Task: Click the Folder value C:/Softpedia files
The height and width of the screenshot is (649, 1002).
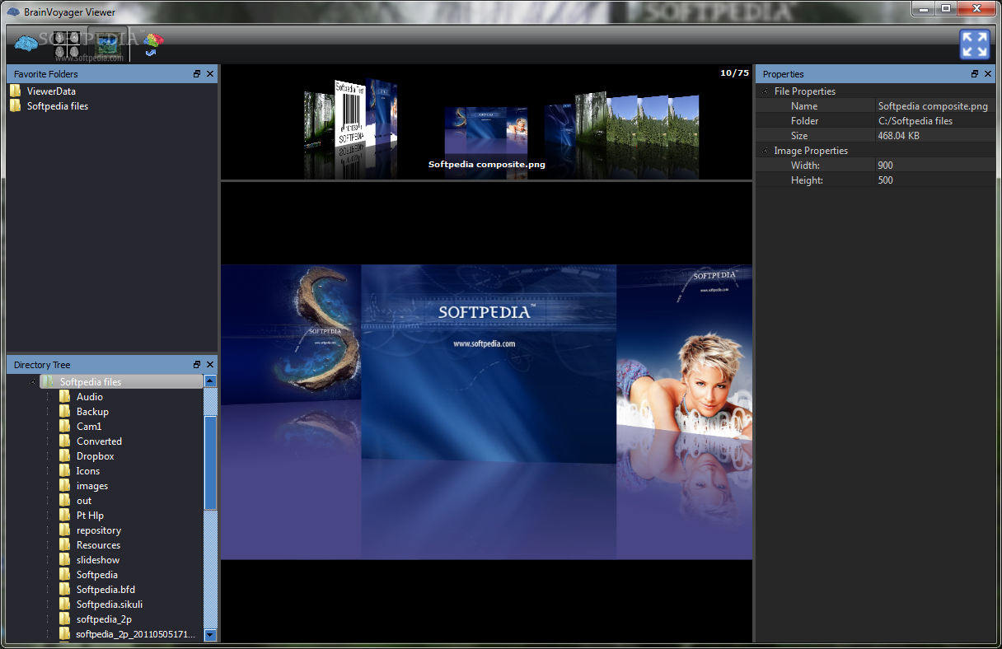Action: pyautogui.click(x=915, y=121)
